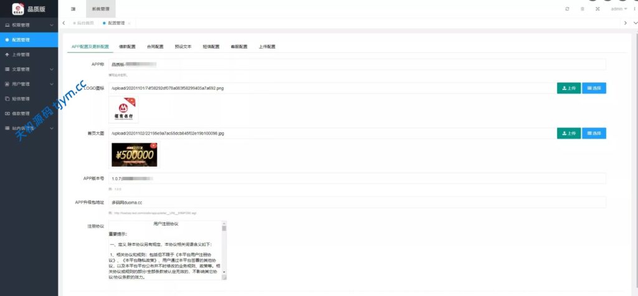Click the trash icon in the header
Viewport: 638px width, 296px height.
click(583, 9)
